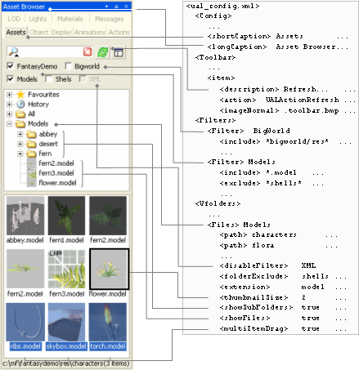Click the green Refresh icon

pyautogui.click(x=103, y=52)
